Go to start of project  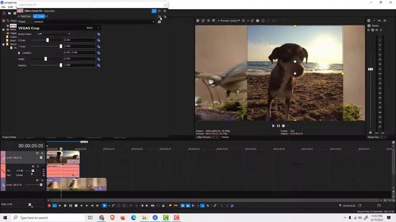point(81,205)
